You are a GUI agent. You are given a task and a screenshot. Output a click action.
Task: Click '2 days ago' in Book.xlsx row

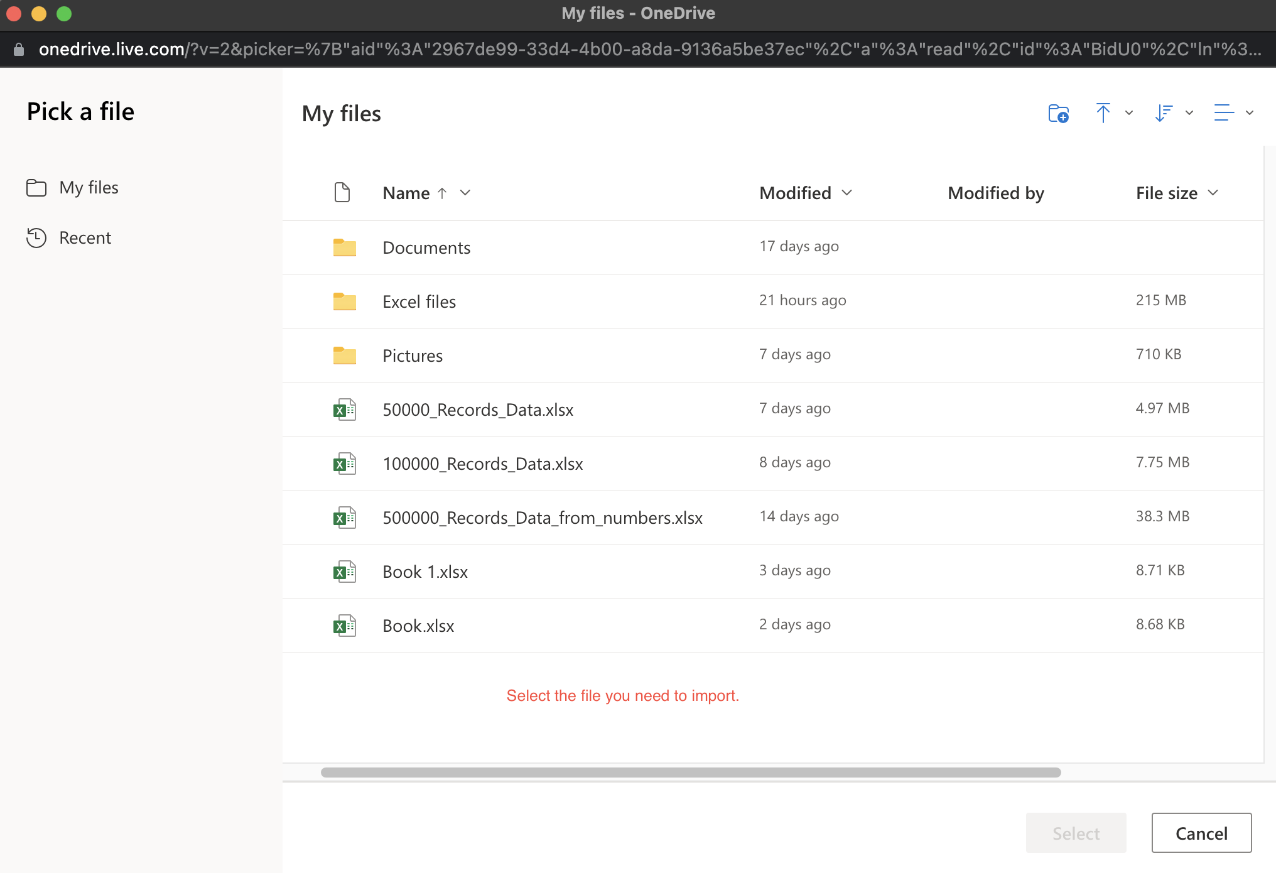pyautogui.click(x=795, y=624)
